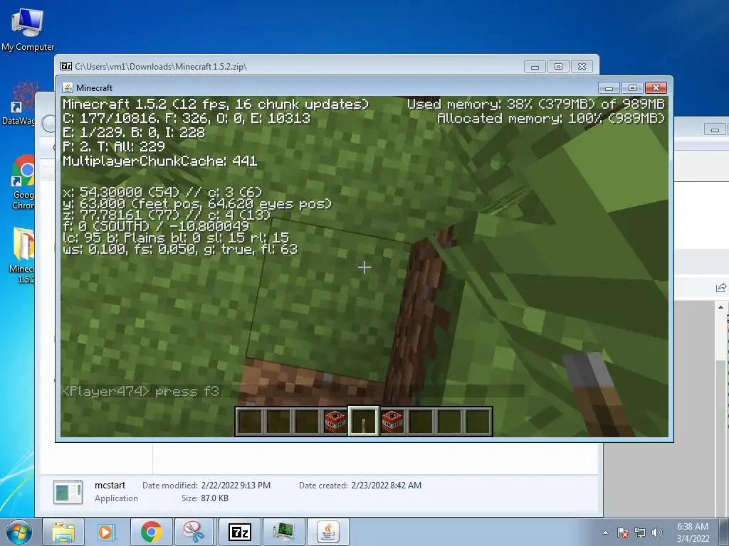Click the x coordinate debug line

(162, 192)
